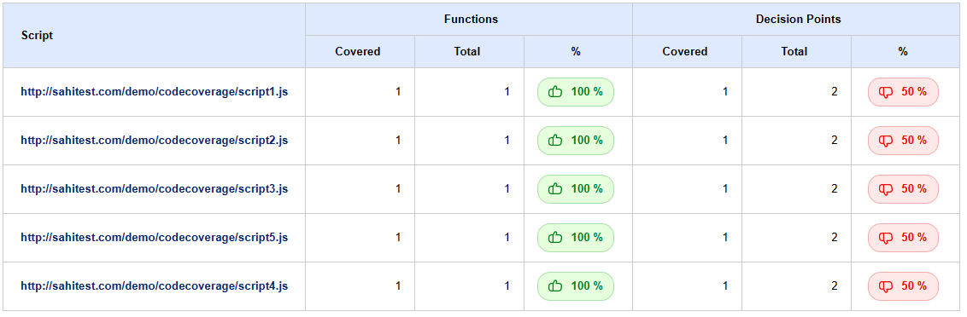967x317 pixels.
Task: Click Functions Covered 1 for script2.js
Action: coord(398,141)
